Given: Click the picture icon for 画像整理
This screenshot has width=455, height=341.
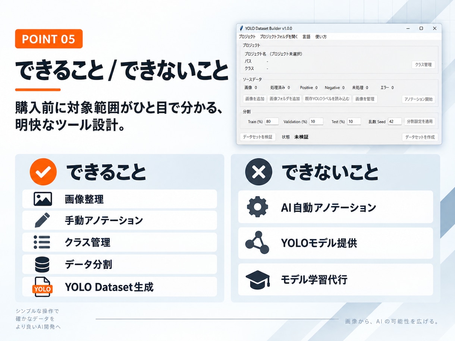Looking at the screenshot, I should pyautogui.click(x=43, y=199).
